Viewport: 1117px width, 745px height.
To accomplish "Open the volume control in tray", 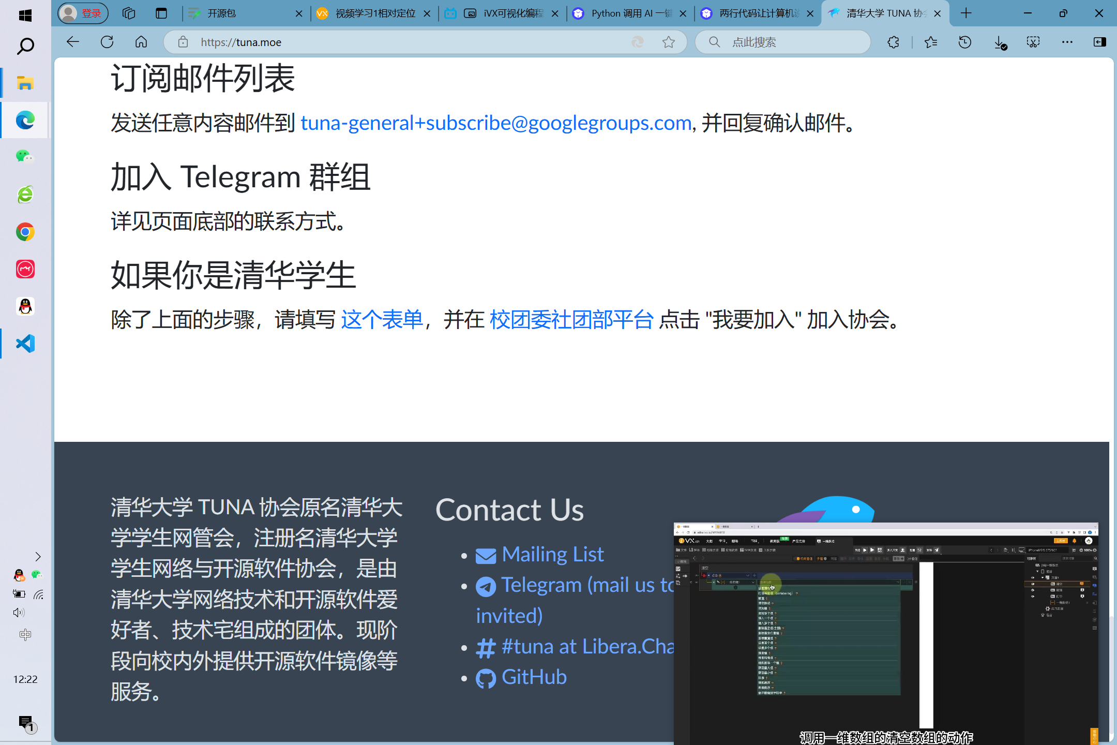I will point(19,613).
